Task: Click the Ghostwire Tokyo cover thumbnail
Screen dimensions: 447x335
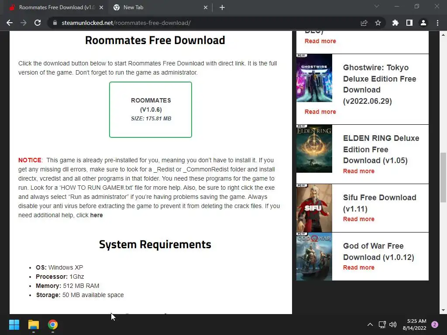Action: (x=314, y=78)
